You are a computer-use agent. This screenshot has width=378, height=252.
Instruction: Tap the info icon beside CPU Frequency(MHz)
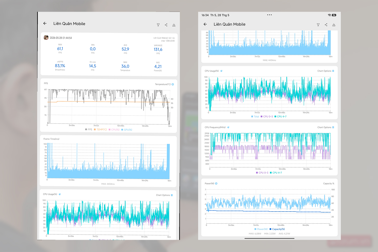tap(228, 127)
